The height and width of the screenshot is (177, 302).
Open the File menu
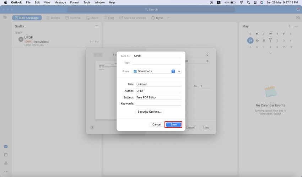[x=28, y=2]
